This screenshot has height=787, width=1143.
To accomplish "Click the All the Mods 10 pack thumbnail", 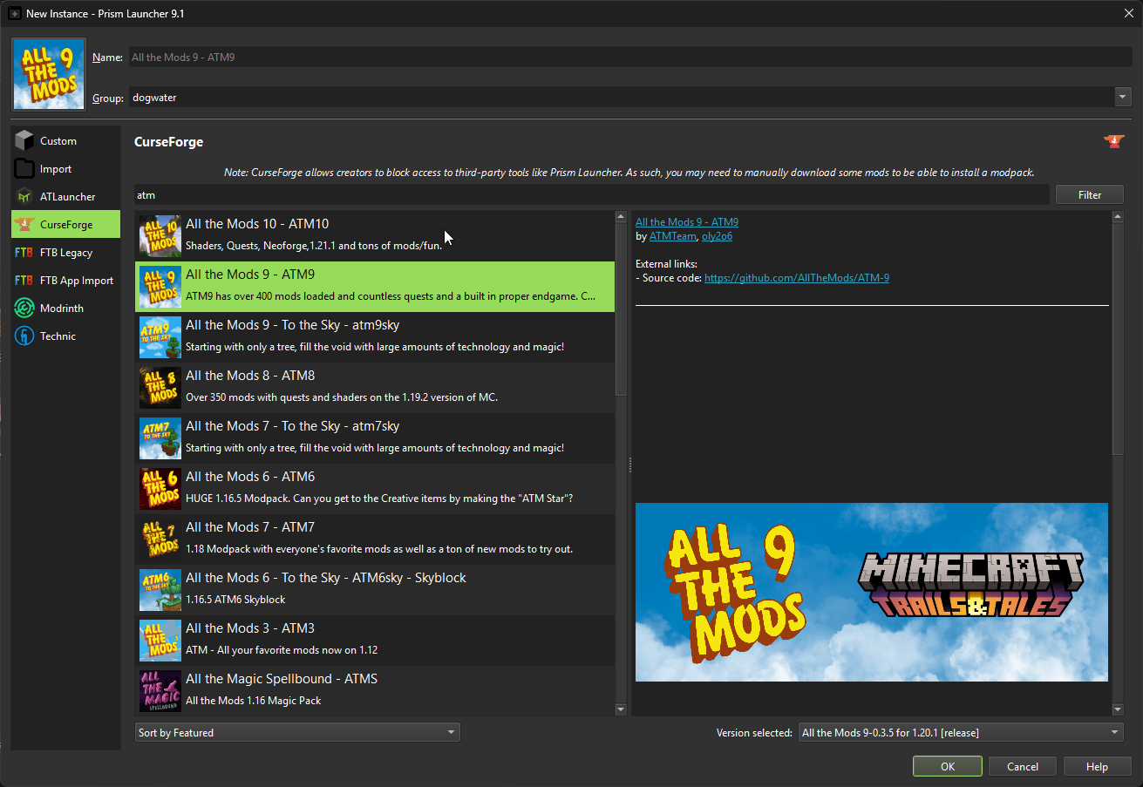I will [160, 236].
